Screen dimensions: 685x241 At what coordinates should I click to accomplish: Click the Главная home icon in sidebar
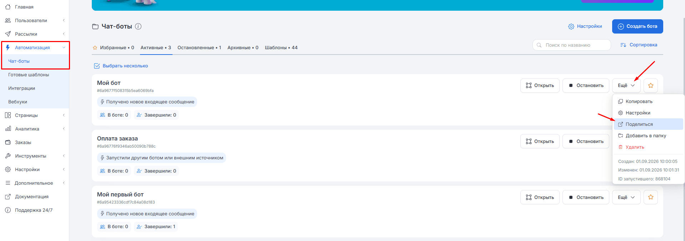[8, 7]
